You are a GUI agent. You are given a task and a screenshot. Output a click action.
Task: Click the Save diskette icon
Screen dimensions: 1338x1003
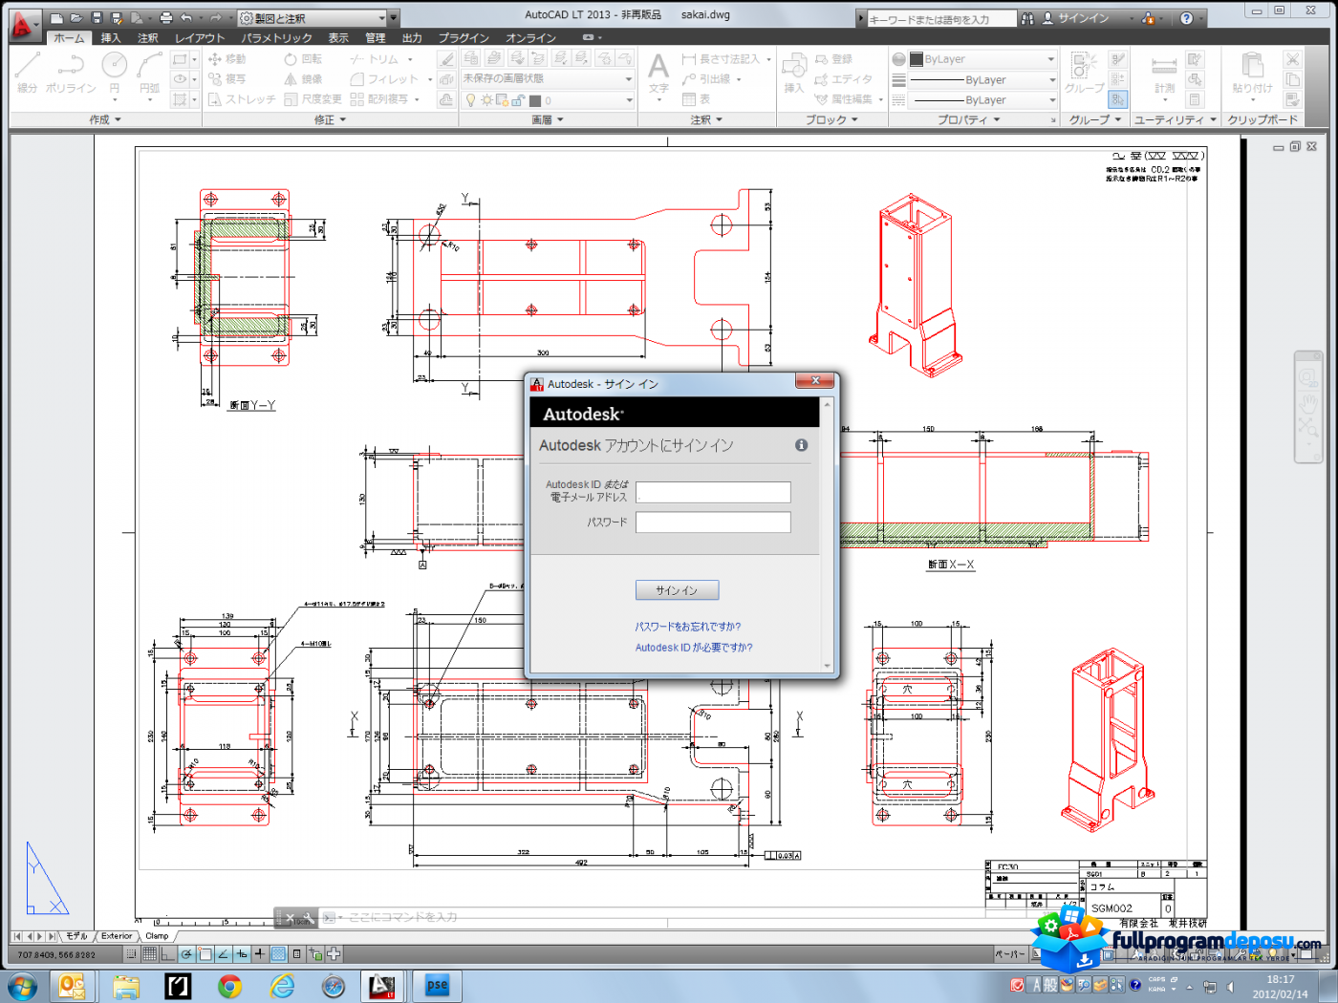[97, 18]
